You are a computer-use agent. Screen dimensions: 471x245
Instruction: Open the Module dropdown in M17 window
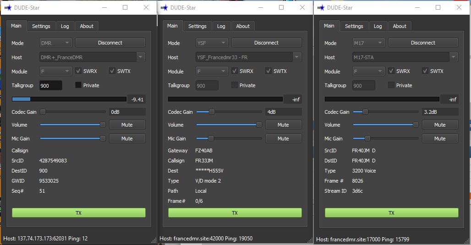click(368, 71)
